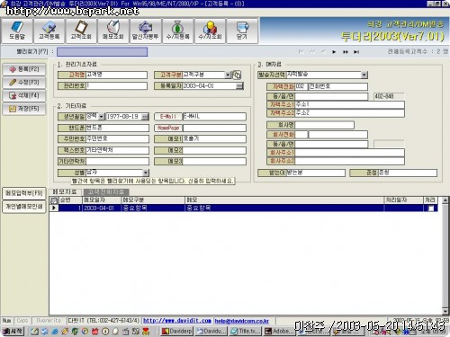The height and width of the screenshot is (337, 450).
Task: Click the 삭제[F4] delete button
Action: point(24,95)
